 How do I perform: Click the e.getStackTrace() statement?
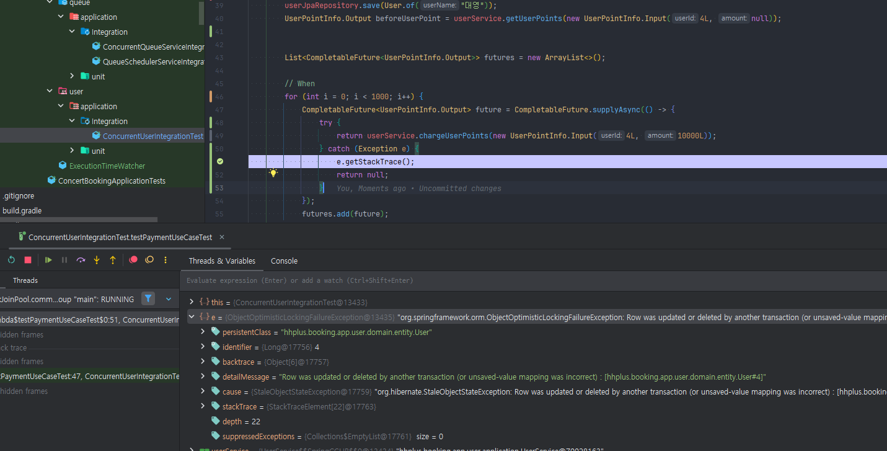376,161
